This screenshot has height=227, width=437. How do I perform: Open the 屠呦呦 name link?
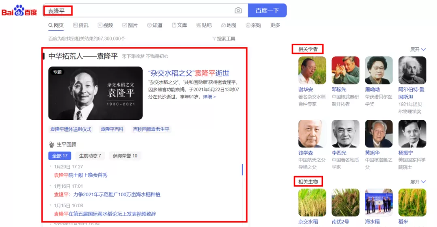coord(372,90)
